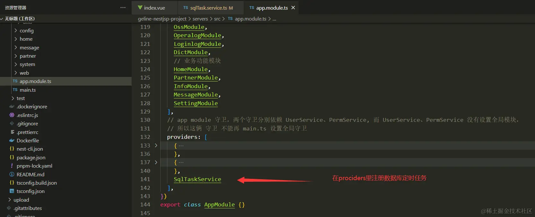Expand the partner folder
Viewport: 535px width, 217px height.
(x=15, y=56)
